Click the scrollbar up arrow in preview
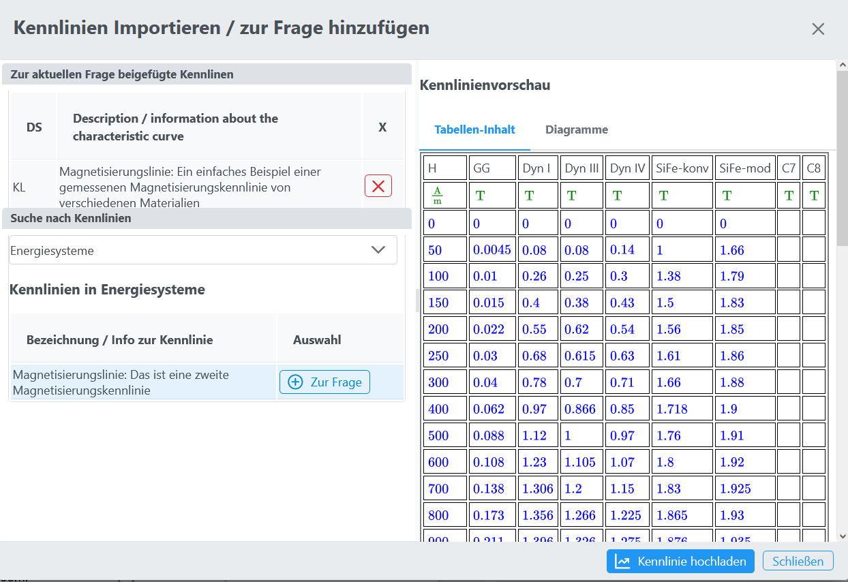Screen dimensions: 848x582 [842, 65]
